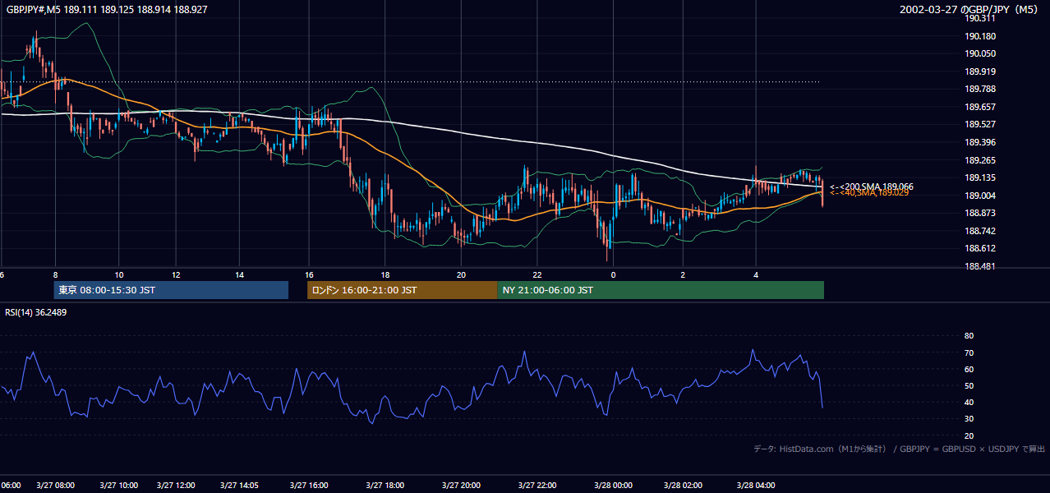
Task: Click price axis value 190.311
Action: [x=980, y=18]
